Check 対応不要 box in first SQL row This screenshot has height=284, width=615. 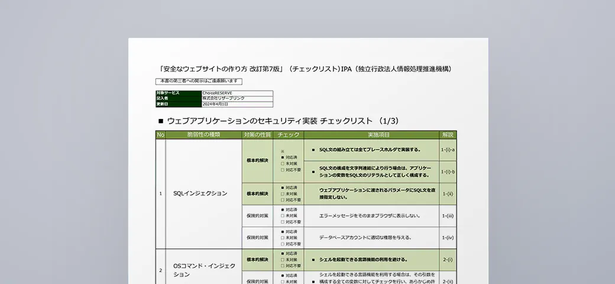pos(283,169)
